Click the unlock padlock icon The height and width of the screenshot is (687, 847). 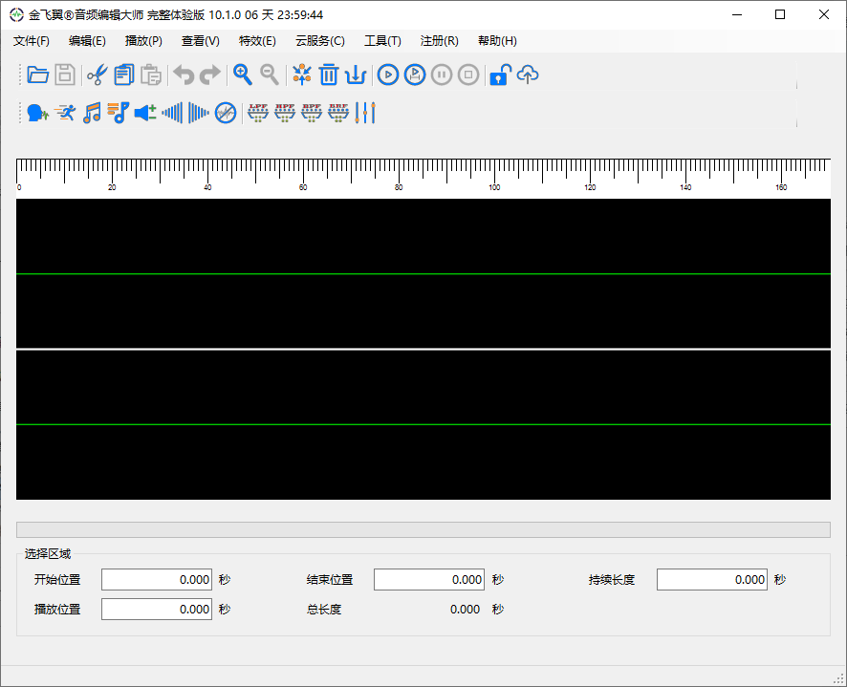500,75
